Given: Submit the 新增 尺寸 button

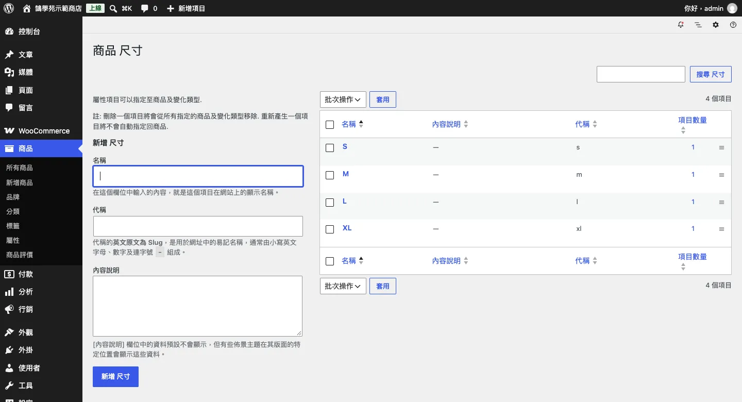Looking at the screenshot, I should pyautogui.click(x=115, y=377).
